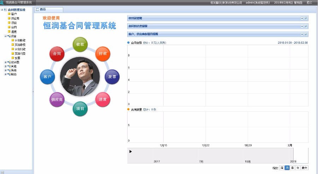318x174 pixels.
Task: Open 实际收款 under 资金
Action: click(20, 45)
